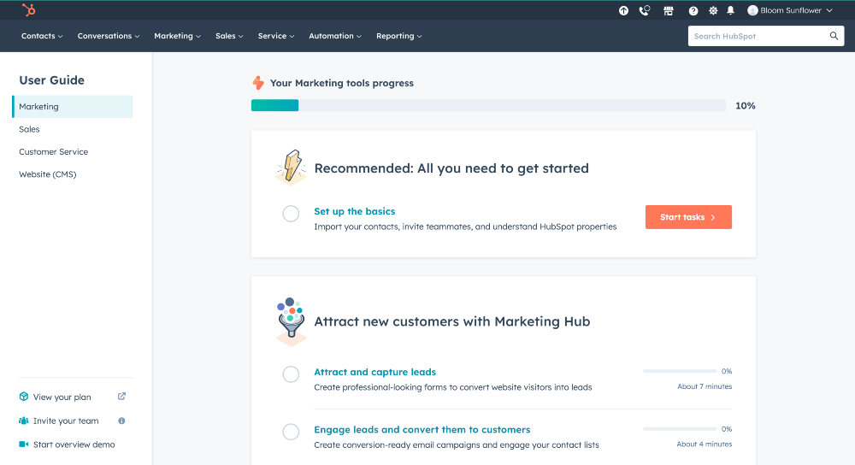Viewport: 855px width, 465px height.
Task: Mark Attract and capture leads circle
Action: pyautogui.click(x=291, y=374)
